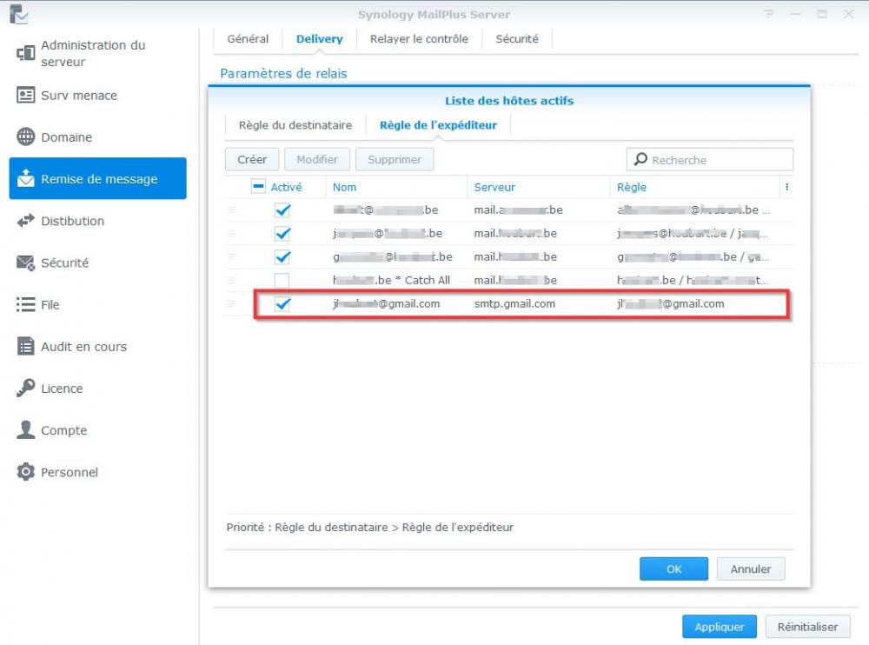The height and width of the screenshot is (645, 869).
Task: Click the Annuler button
Action: [751, 569]
